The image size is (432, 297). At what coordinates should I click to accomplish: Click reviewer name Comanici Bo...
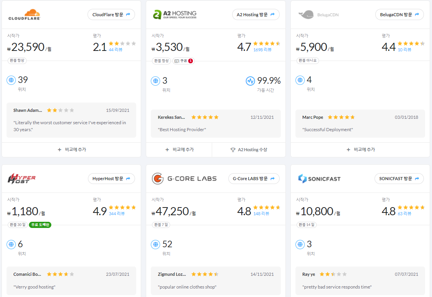tap(27, 274)
